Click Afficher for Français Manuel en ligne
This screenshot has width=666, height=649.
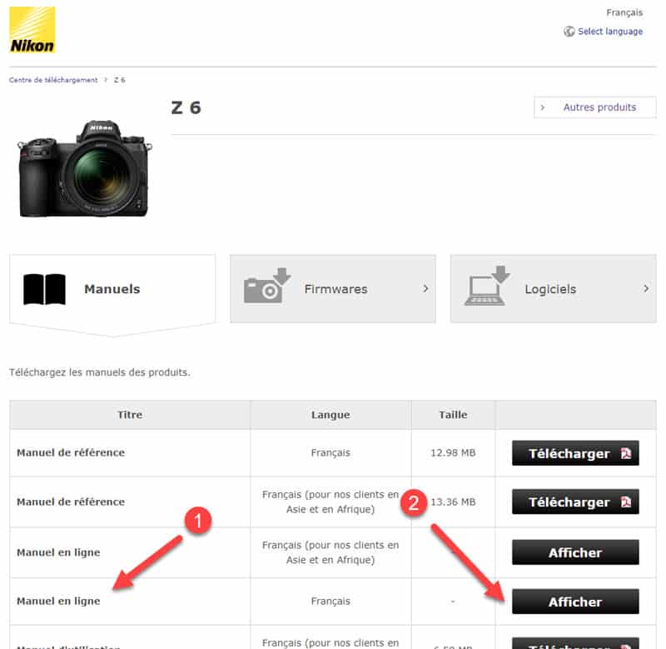[x=575, y=602]
